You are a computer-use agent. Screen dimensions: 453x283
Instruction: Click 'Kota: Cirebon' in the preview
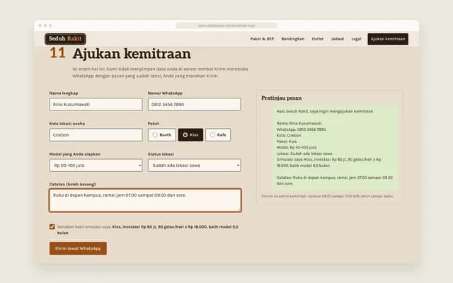coord(289,135)
